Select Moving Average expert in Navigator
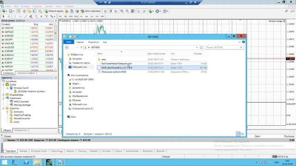Screen dimensions: 296x166 pyautogui.click(x=20, y=105)
